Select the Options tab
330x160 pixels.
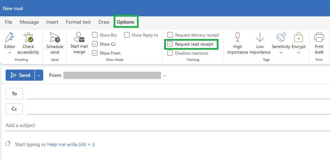tap(125, 22)
